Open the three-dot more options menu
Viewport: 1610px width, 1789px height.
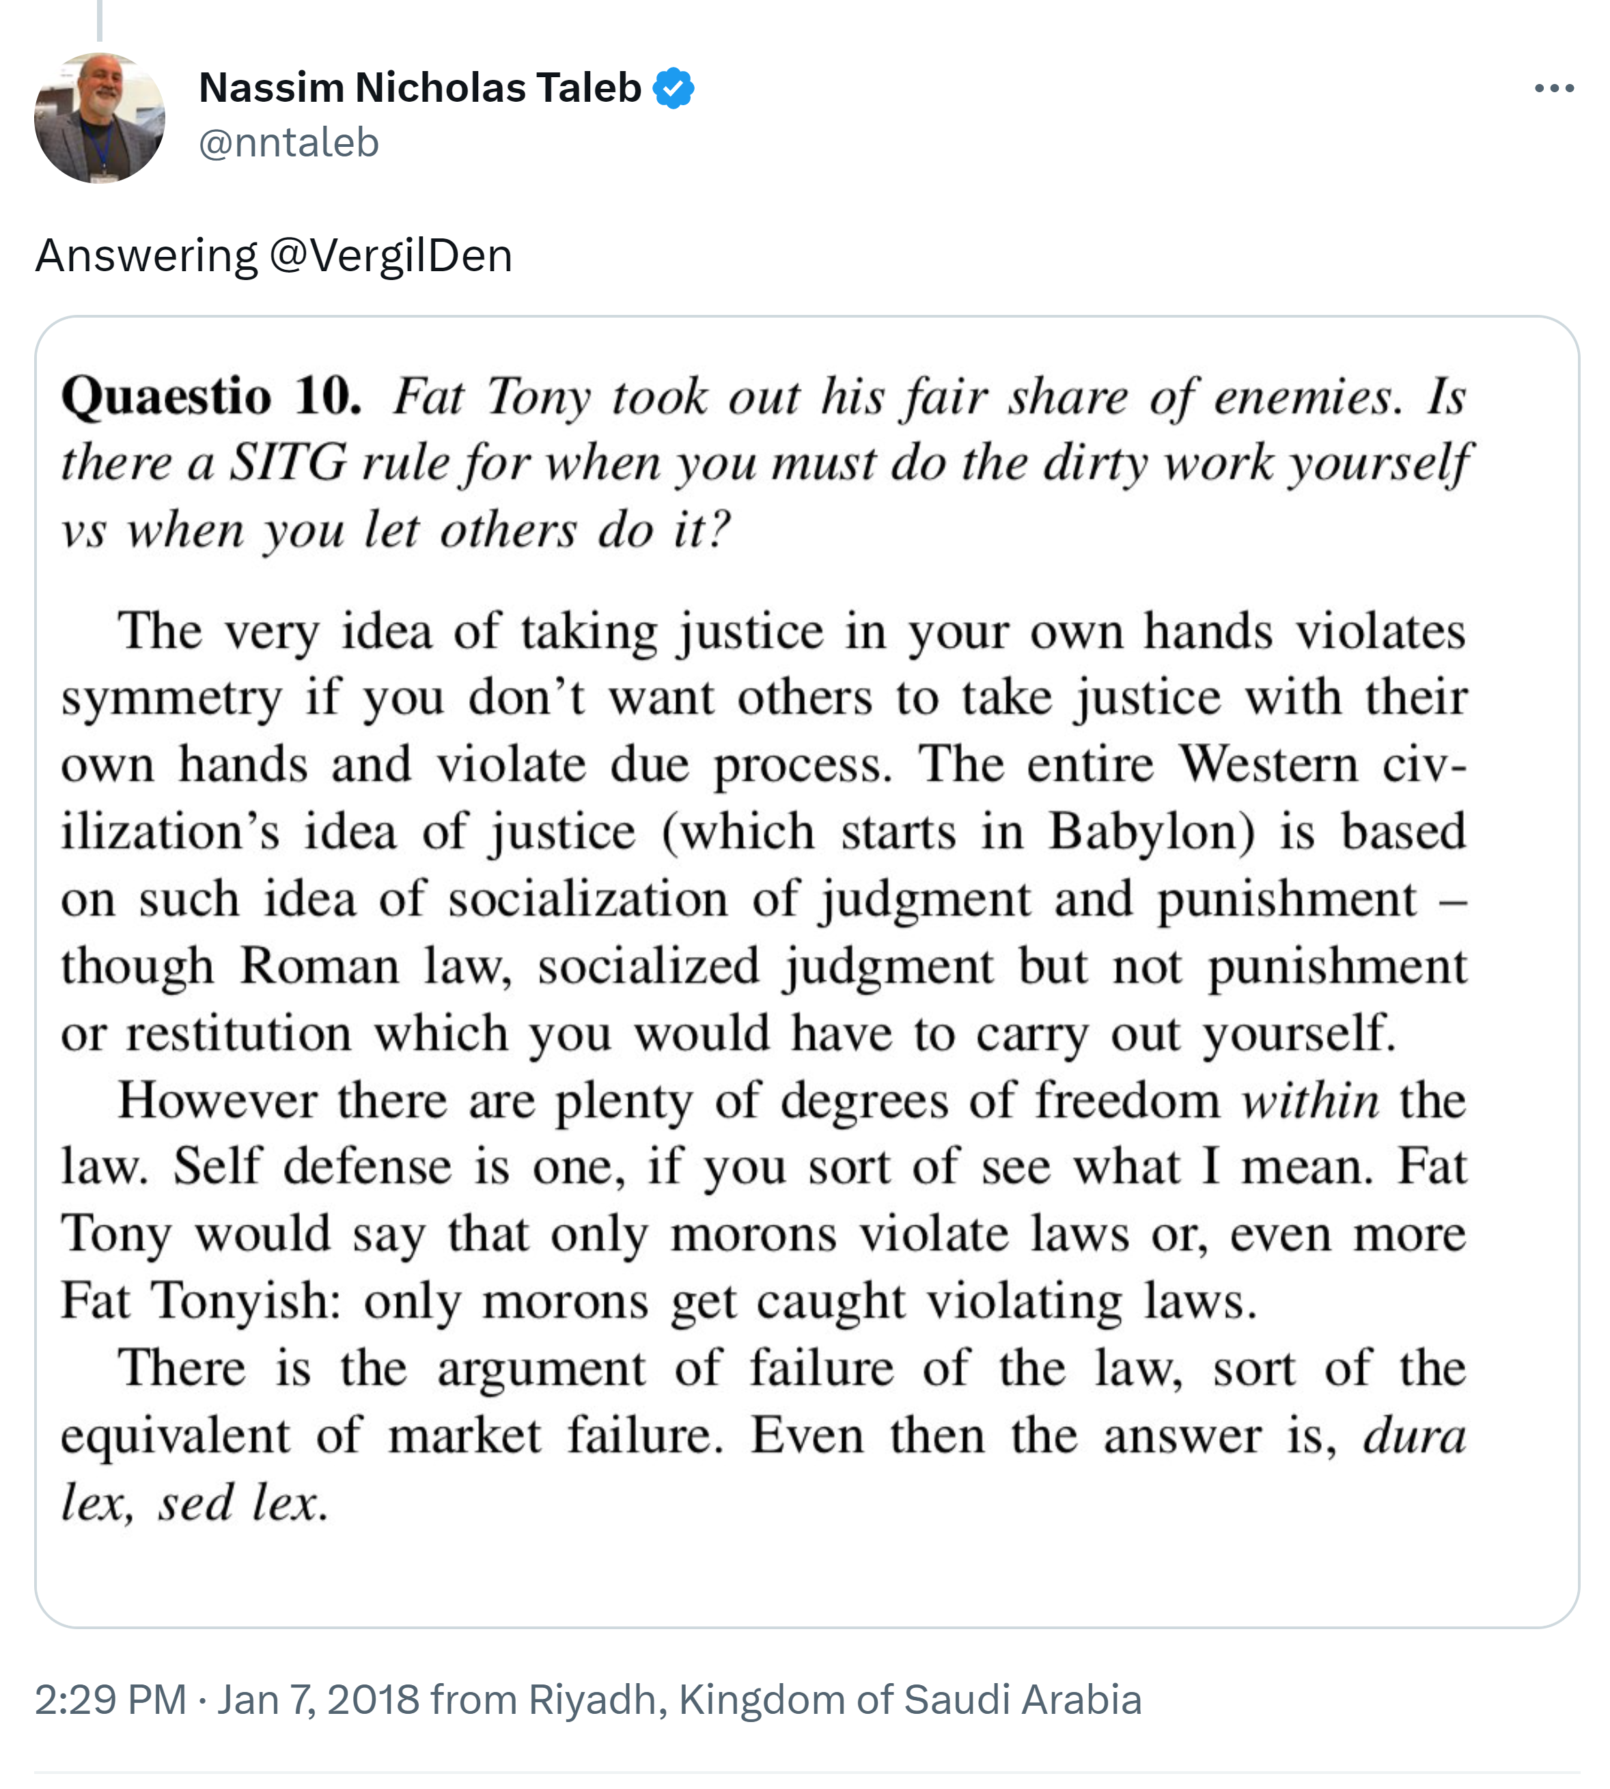pyautogui.click(x=1553, y=89)
